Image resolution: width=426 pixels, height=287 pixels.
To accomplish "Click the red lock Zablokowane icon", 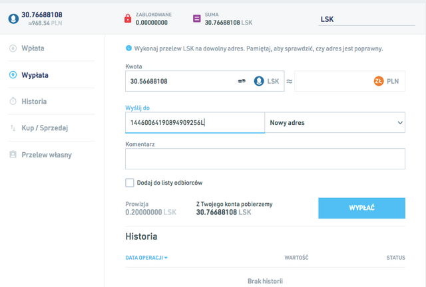I will [x=128, y=19].
